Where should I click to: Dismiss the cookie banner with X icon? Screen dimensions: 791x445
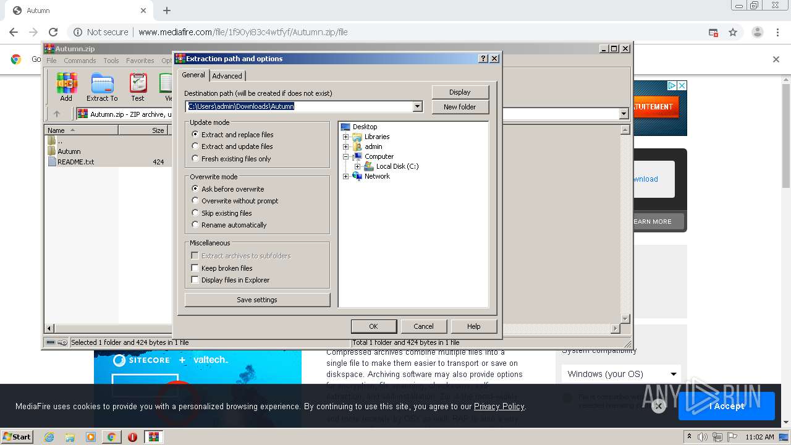click(x=658, y=406)
